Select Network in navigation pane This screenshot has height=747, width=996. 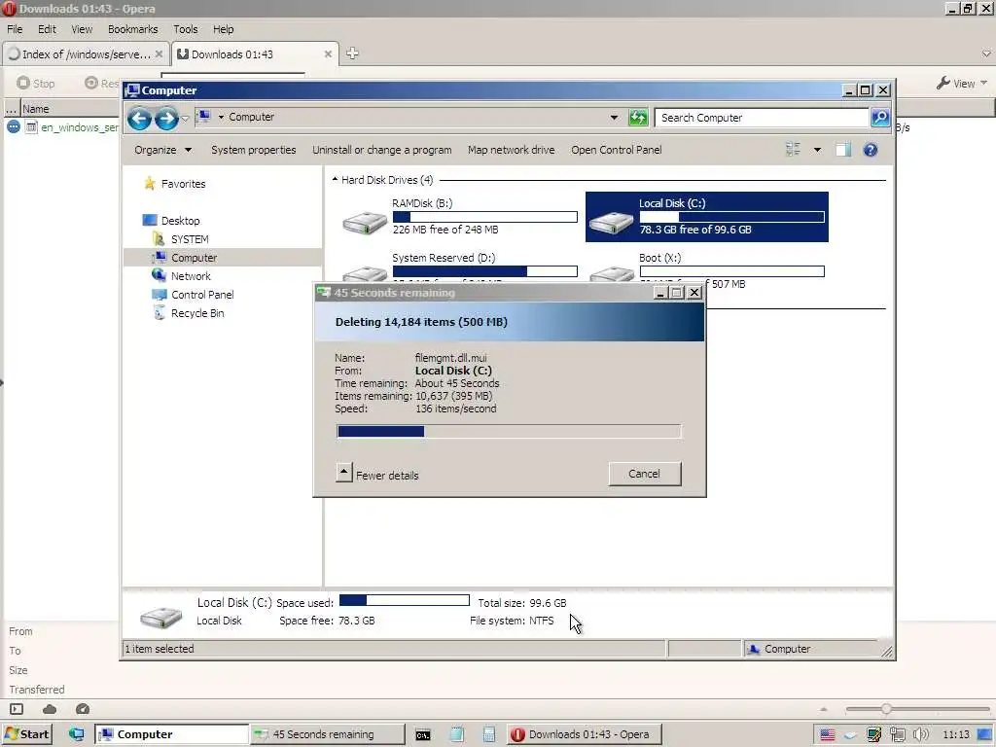(191, 276)
